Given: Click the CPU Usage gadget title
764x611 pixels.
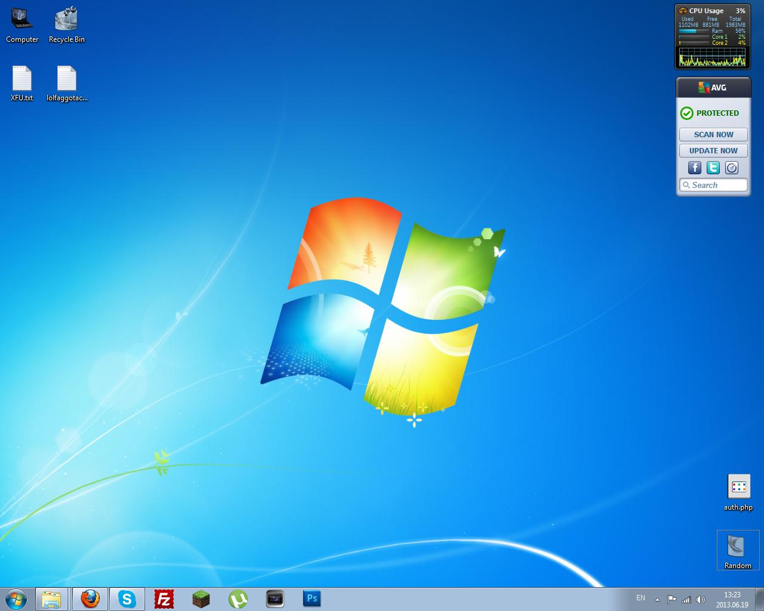Looking at the screenshot, I should point(706,11).
